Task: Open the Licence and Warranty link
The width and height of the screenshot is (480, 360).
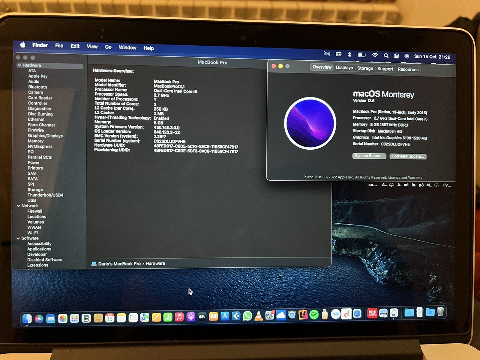Action: click(405, 178)
